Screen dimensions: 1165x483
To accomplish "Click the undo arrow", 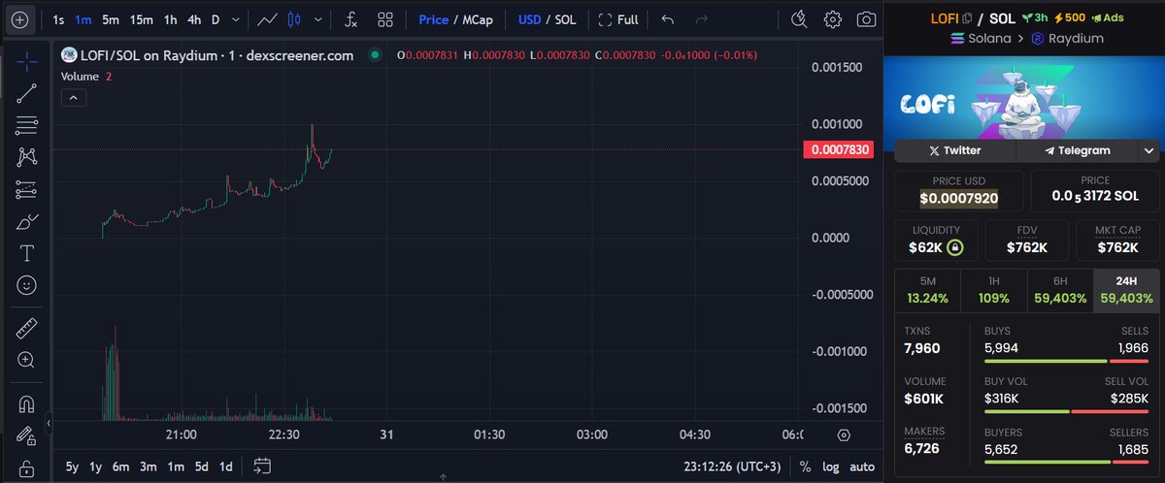I will point(667,19).
